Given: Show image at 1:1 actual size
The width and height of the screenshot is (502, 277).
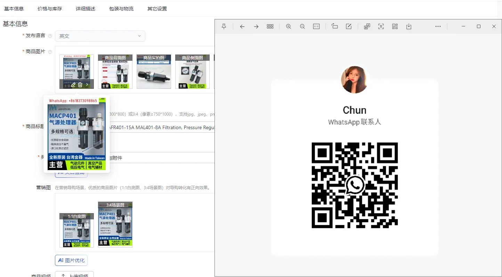Looking at the screenshot, I should 316,26.
